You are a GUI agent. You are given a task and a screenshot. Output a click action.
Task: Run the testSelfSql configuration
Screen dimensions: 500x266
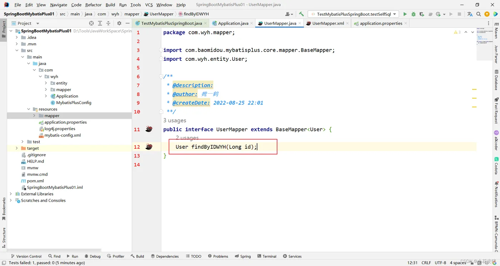[x=405, y=14]
